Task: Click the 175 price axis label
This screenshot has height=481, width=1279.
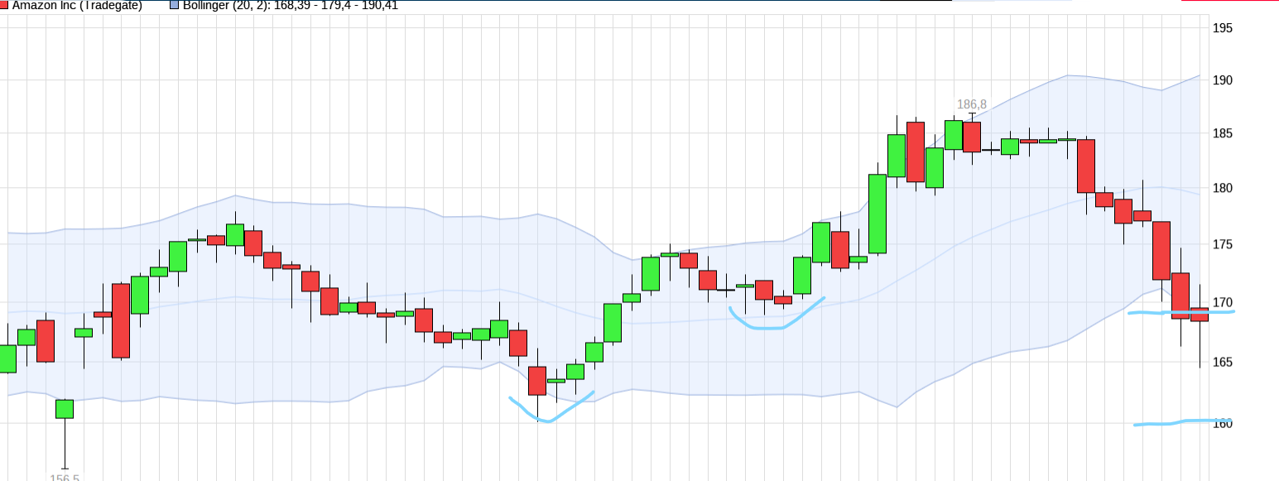Action: click(1223, 245)
